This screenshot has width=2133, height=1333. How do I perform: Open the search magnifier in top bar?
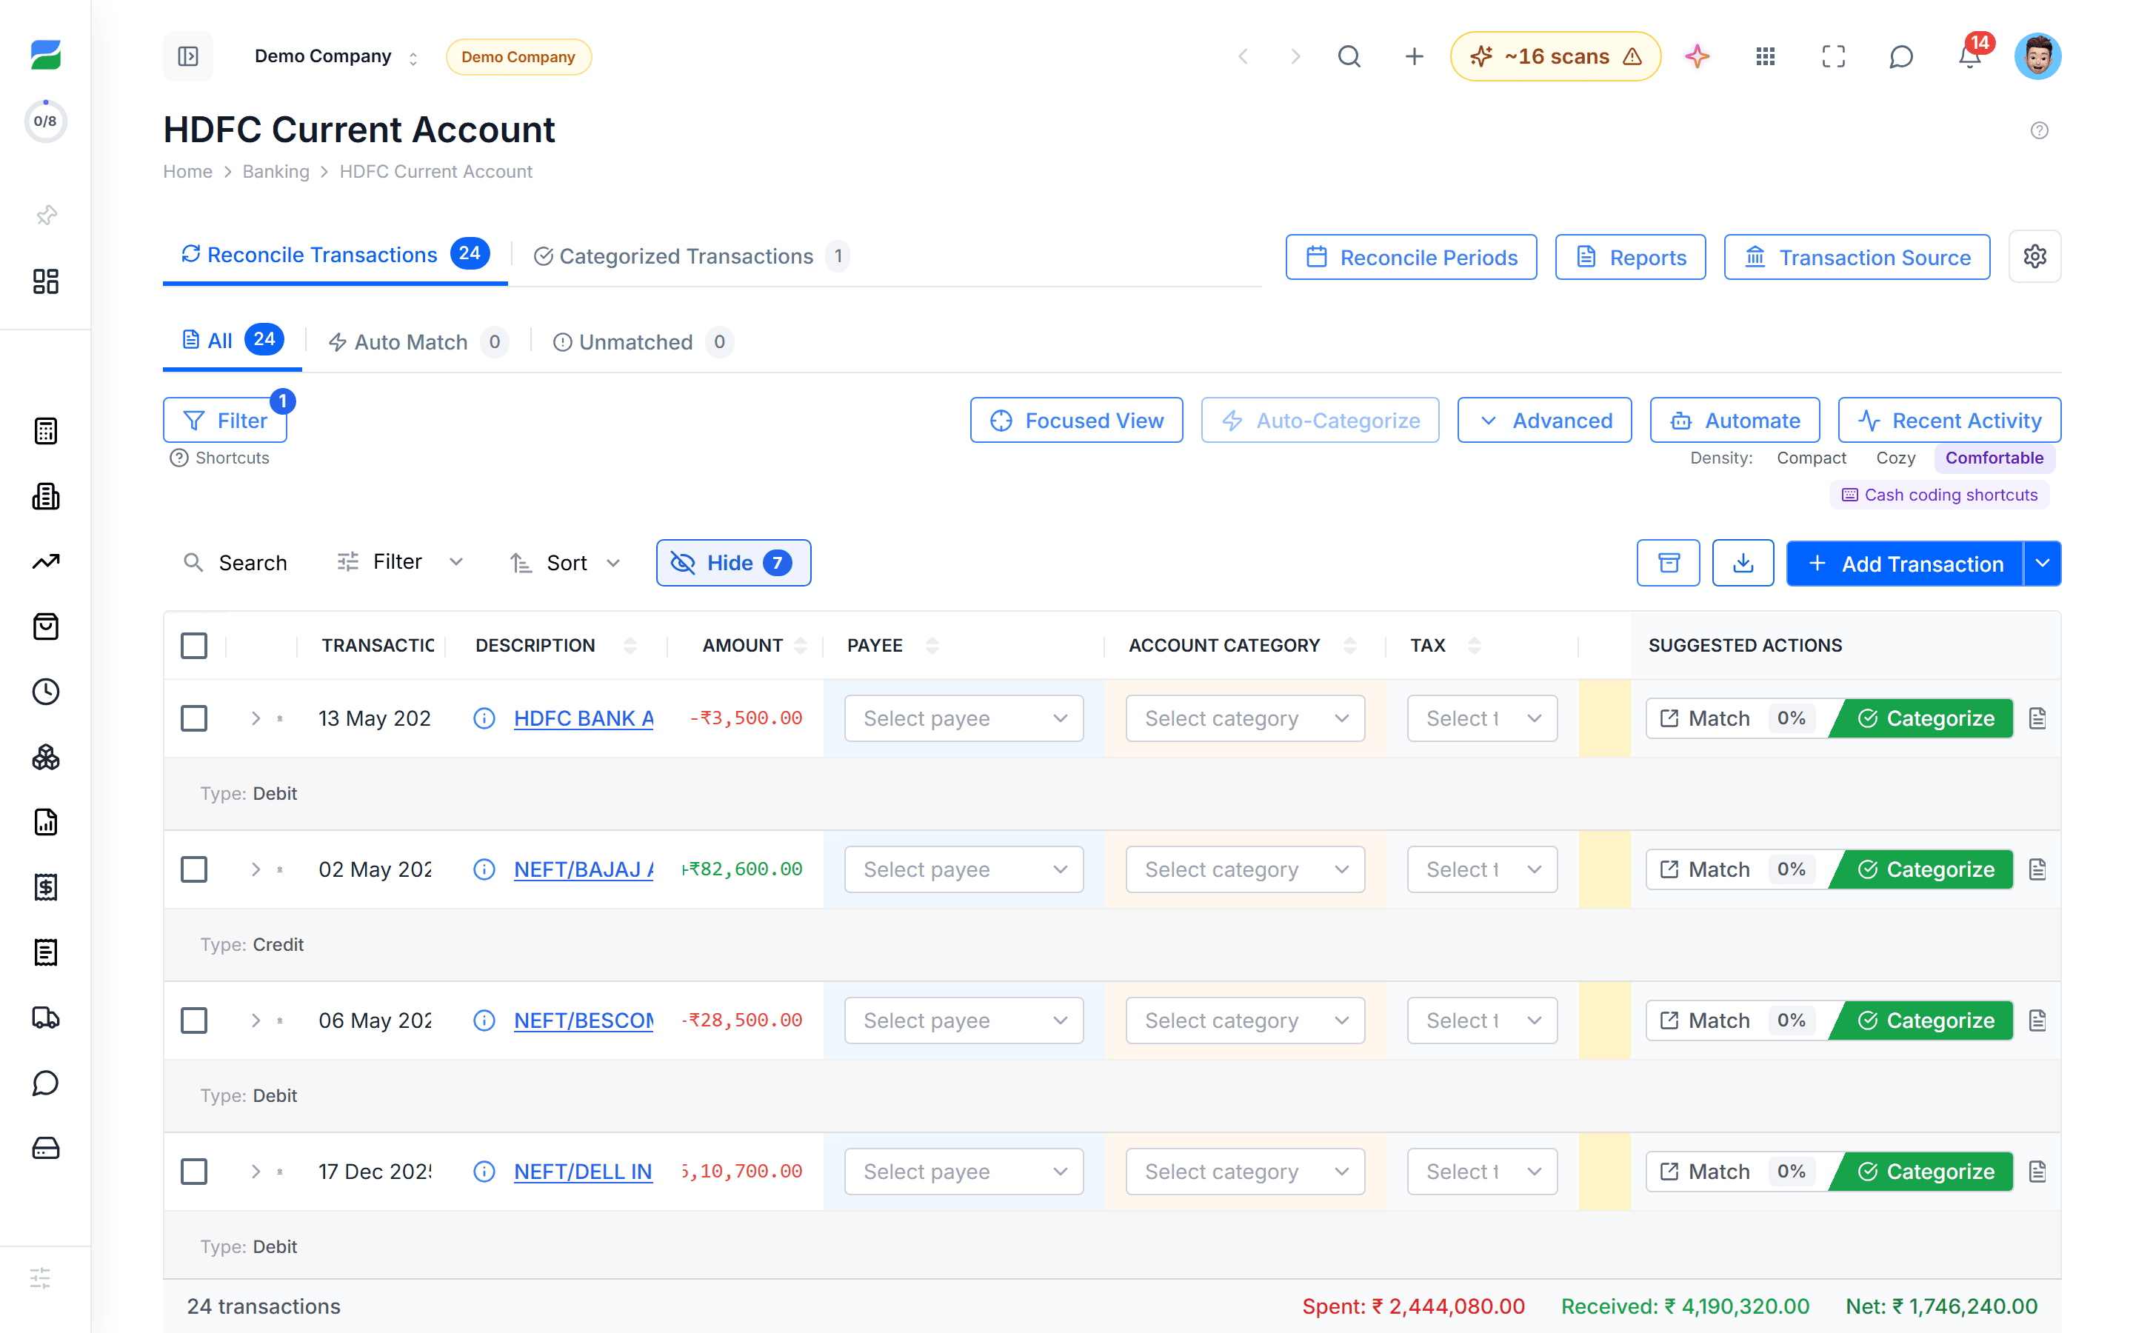1349,56
